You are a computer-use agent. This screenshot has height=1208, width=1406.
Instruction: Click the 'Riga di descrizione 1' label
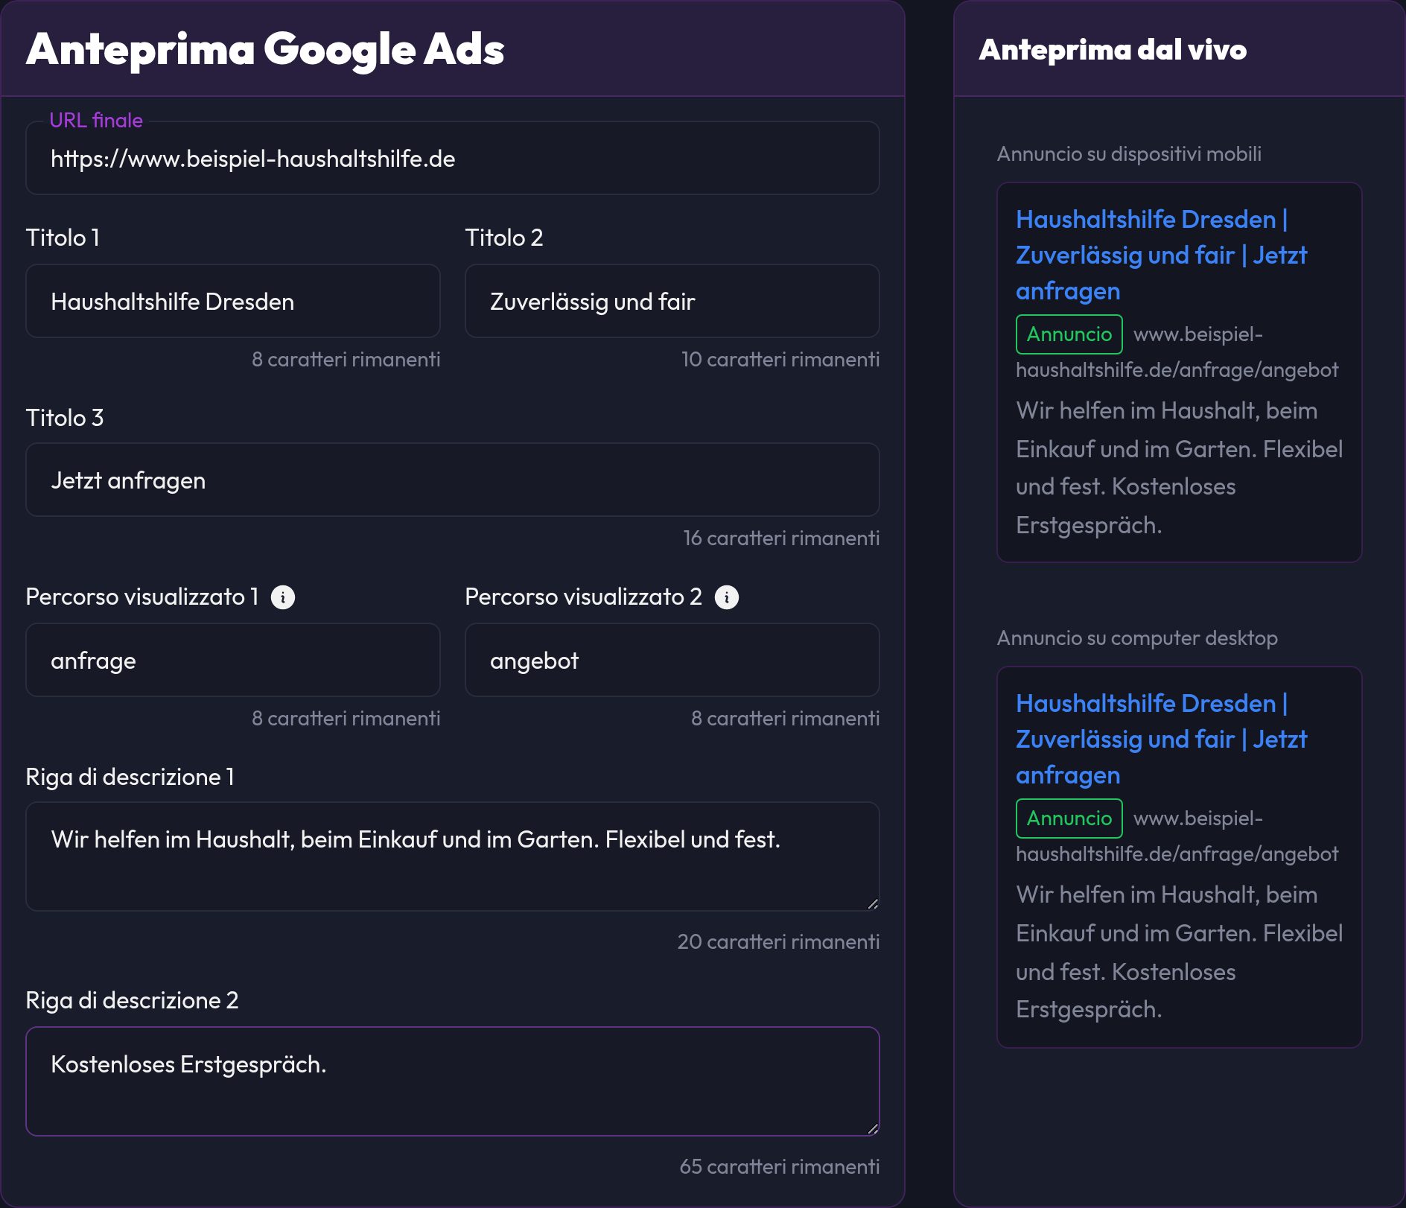(130, 777)
